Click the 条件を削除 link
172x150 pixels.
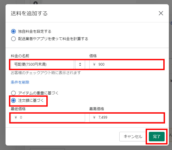[20, 82]
